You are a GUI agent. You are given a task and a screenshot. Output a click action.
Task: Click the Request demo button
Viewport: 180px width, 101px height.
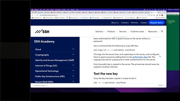tap(156, 22)
